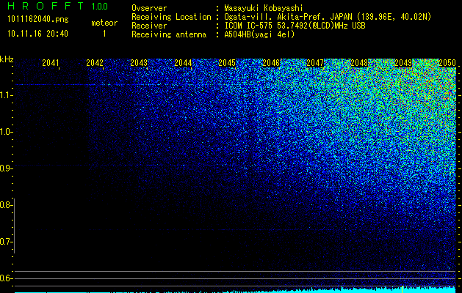Click the 2041 time marker
Image resolution: width=462 pixels, height=293 pixels.
(x=51, y=63)
